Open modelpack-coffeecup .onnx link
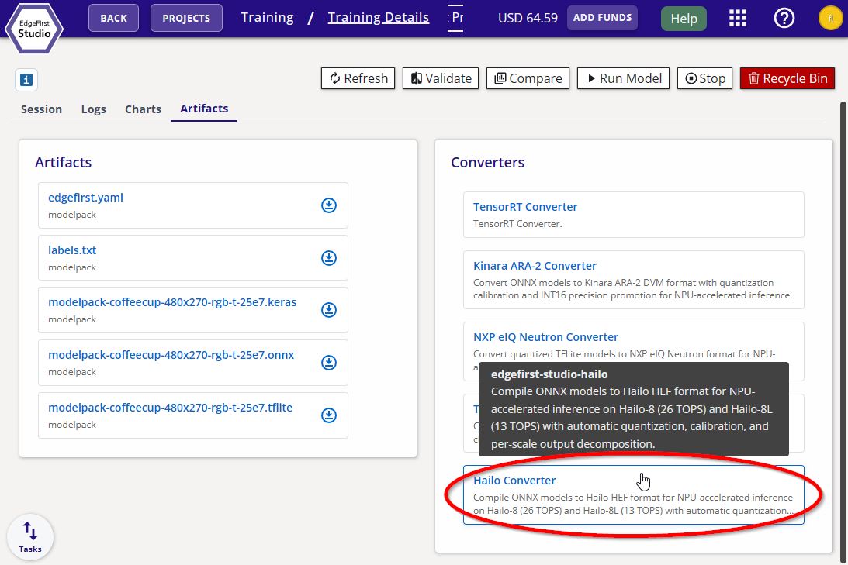Screen dimensions: 848x565 171,355
